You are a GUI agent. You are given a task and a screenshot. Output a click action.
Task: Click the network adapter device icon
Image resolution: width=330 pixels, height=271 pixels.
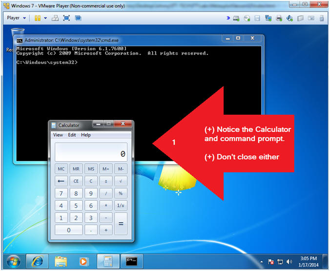[268, 19]
